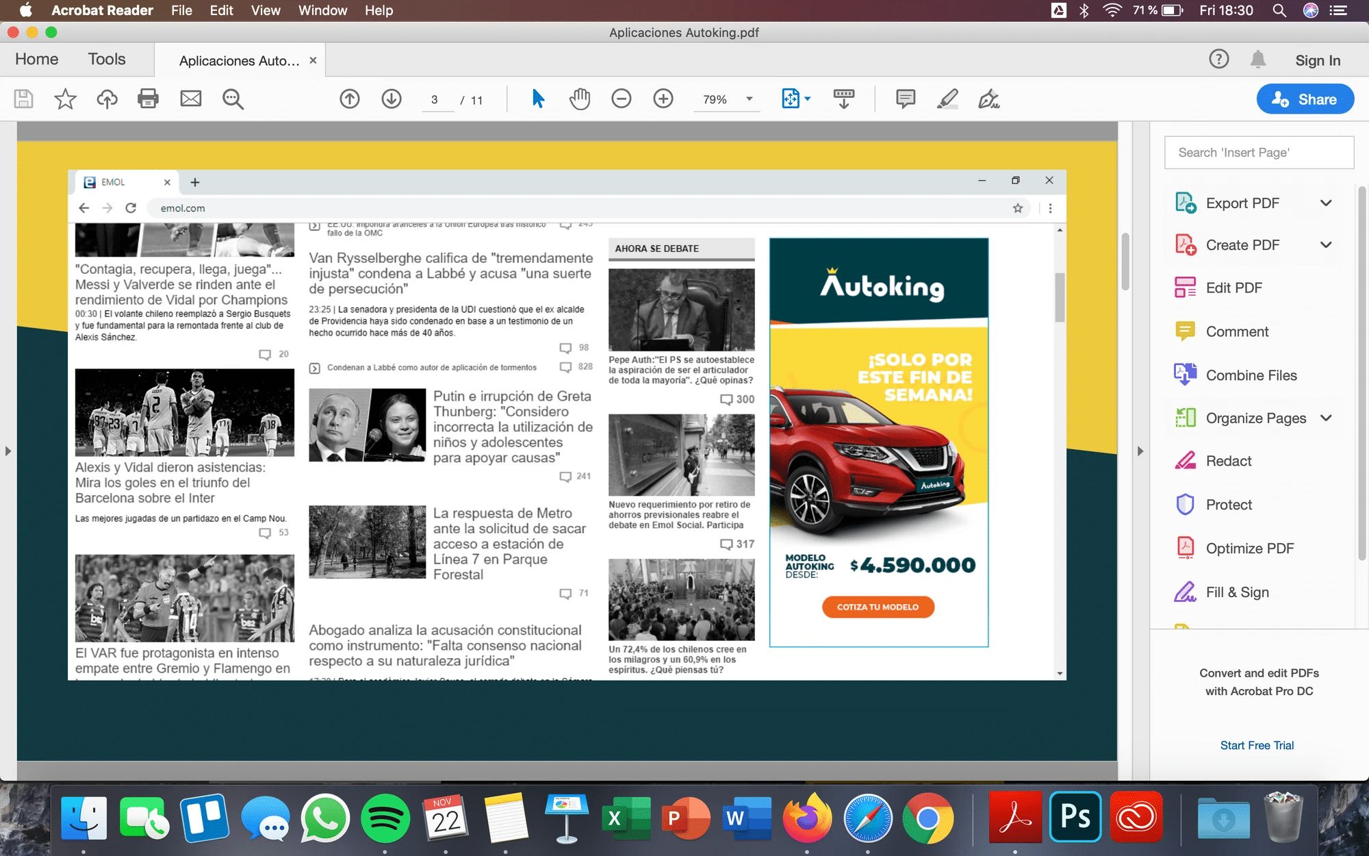
Task: Click the Start Free Trial link
Action: click(1257, 745)
